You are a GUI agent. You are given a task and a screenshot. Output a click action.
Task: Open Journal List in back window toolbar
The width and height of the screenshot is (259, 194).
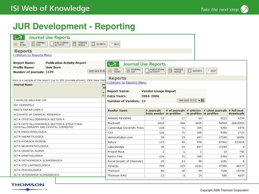[x=39, y=44]
